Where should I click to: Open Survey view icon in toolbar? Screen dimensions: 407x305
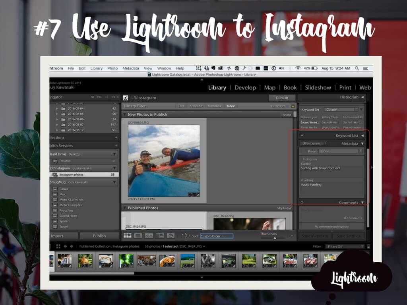click(159, 236)
